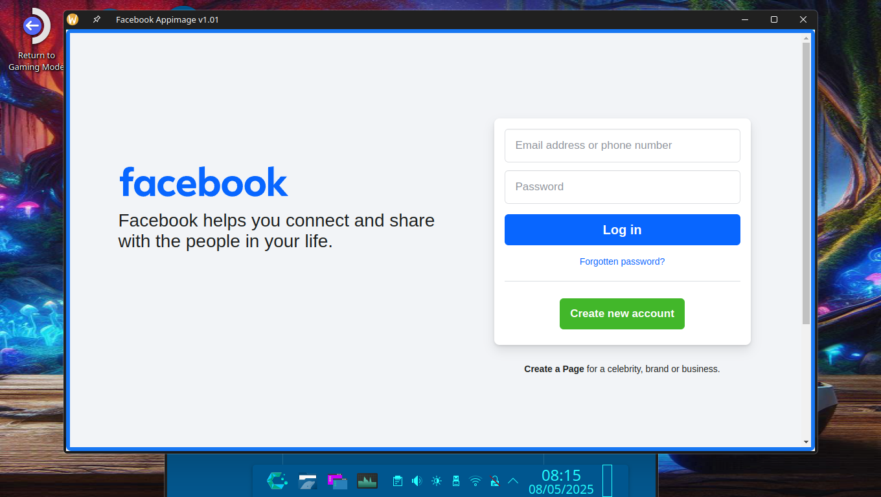Screen dimensions: 881x497
Task: Click the blue Log in button
Action: pos(622,230)
